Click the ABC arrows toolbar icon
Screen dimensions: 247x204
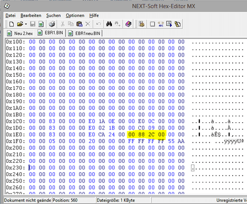coord(161,24)
